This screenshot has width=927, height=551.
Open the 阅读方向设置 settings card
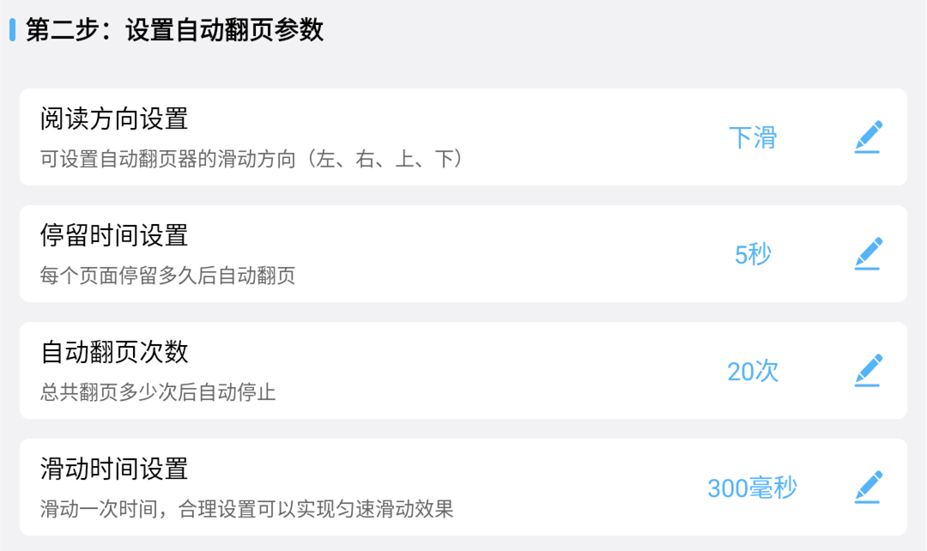coord(463,137)
